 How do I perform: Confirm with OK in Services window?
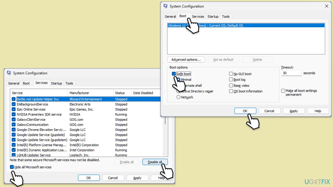click(x=89, y=178)
